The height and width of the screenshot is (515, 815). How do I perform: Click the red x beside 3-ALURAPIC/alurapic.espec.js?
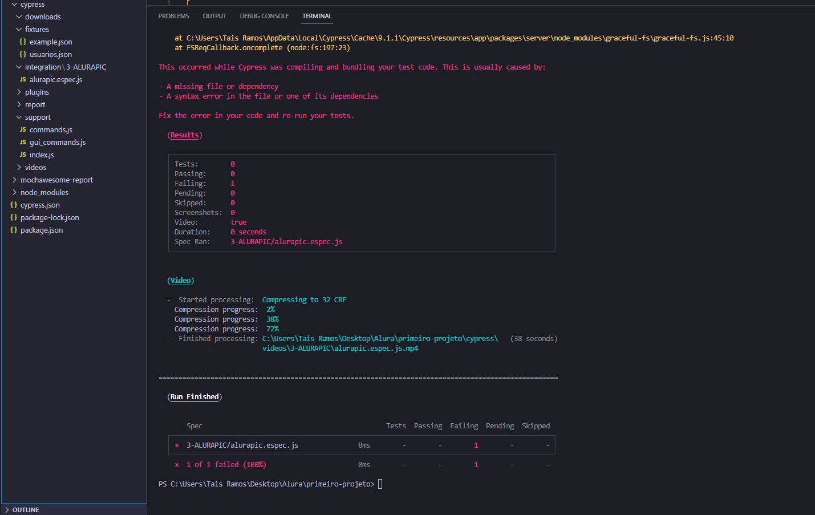pyautogui.click(x=177, y=445)
